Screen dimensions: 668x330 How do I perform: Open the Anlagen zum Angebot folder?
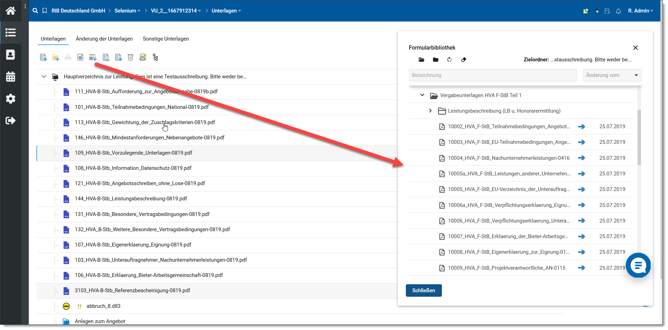[100, 321]
